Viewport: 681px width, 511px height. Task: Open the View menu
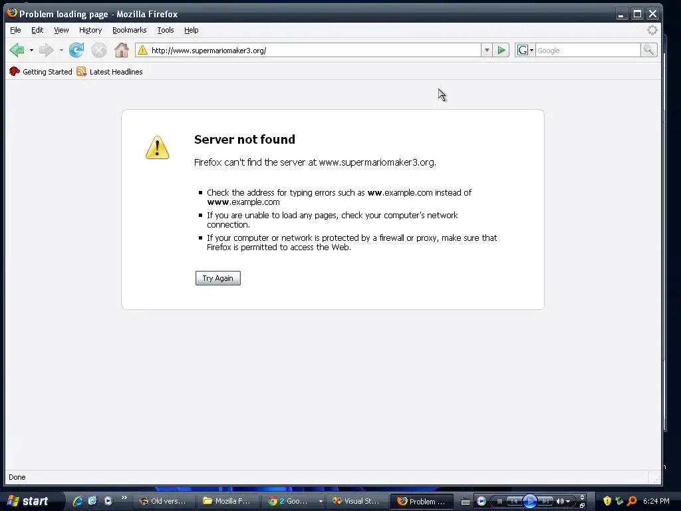coord(61,30)
